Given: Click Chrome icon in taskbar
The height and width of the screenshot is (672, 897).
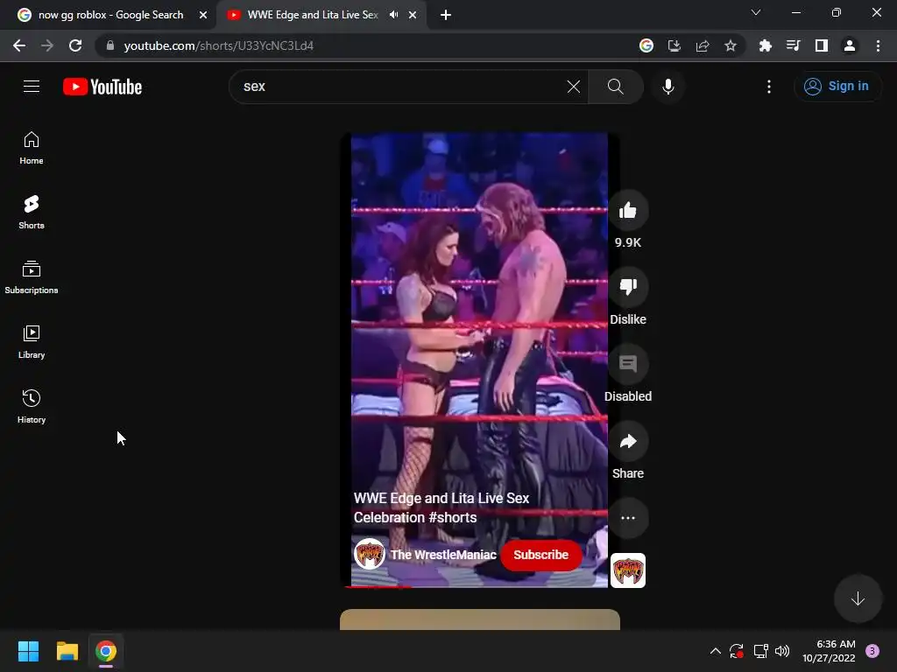Looking at the screenshot, I should click(106, 651).
